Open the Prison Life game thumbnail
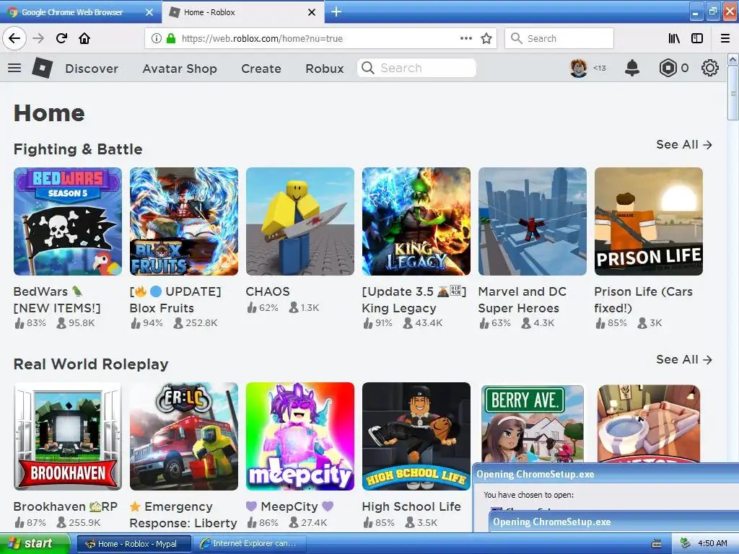The image size is (739, 554). [x=649, y=221]
